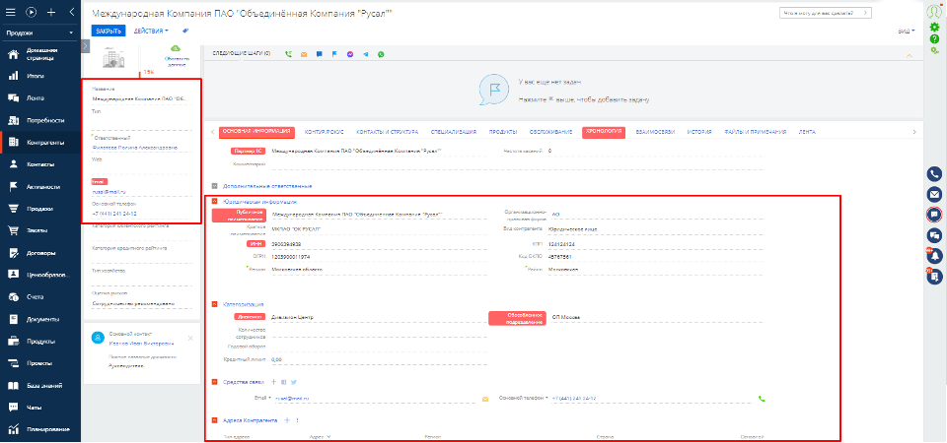The width and height of the screenshot is (947, 443).
Task: Click the envelope icon beside Email field
Action: [484, 399]
